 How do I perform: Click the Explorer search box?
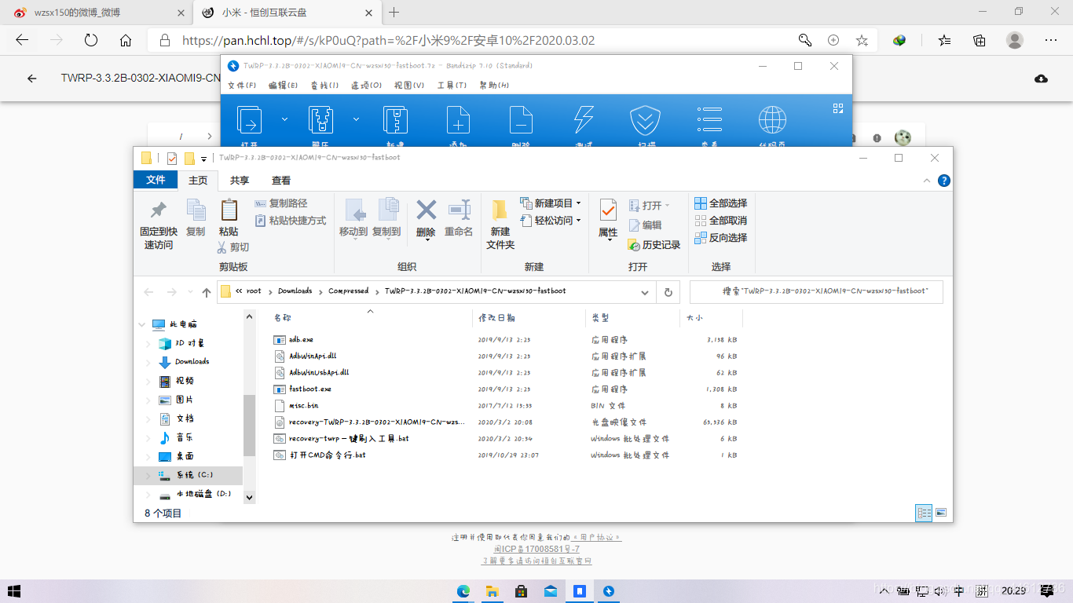(x=816, y=292)
